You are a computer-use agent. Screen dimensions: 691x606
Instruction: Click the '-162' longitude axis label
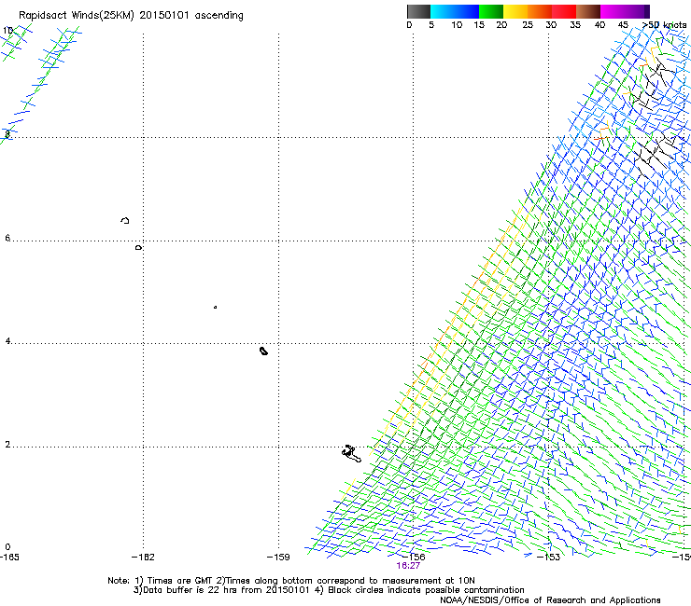(143, 558)
